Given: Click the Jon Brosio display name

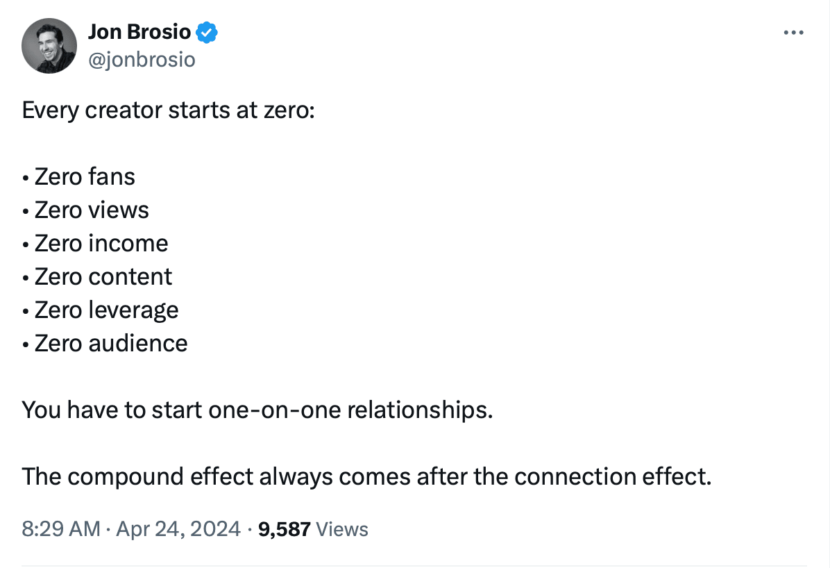Looking at the screenshot, I should pos(139,32).
